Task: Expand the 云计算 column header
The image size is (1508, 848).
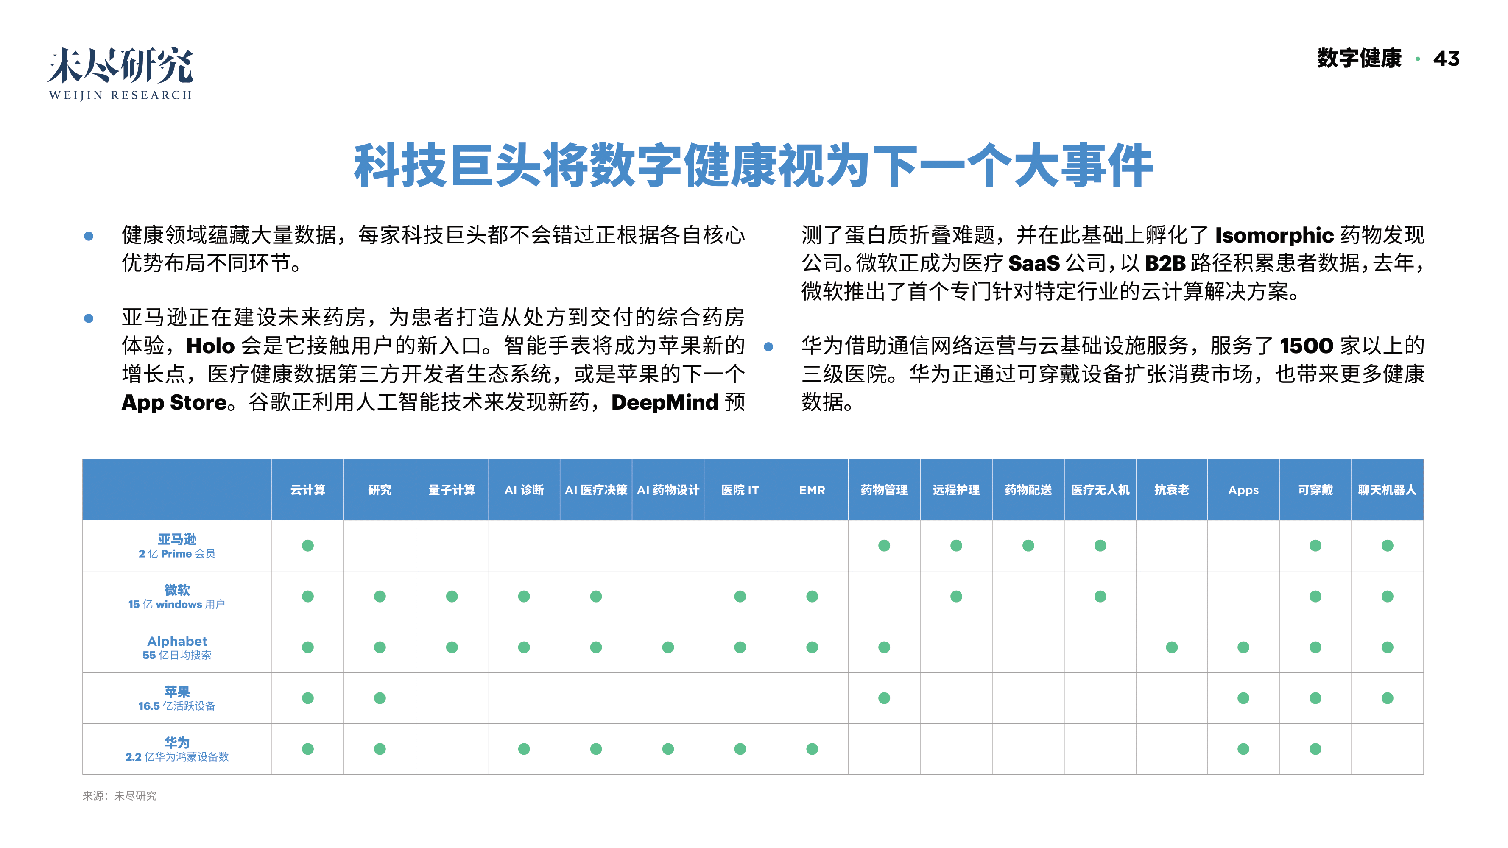Action: point(308,491)
